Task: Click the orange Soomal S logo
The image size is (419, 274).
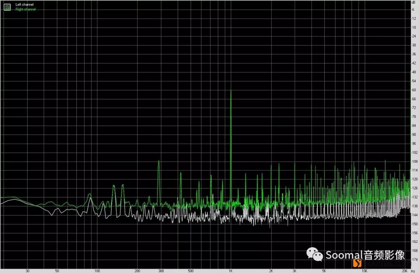Action: [357, 263]
